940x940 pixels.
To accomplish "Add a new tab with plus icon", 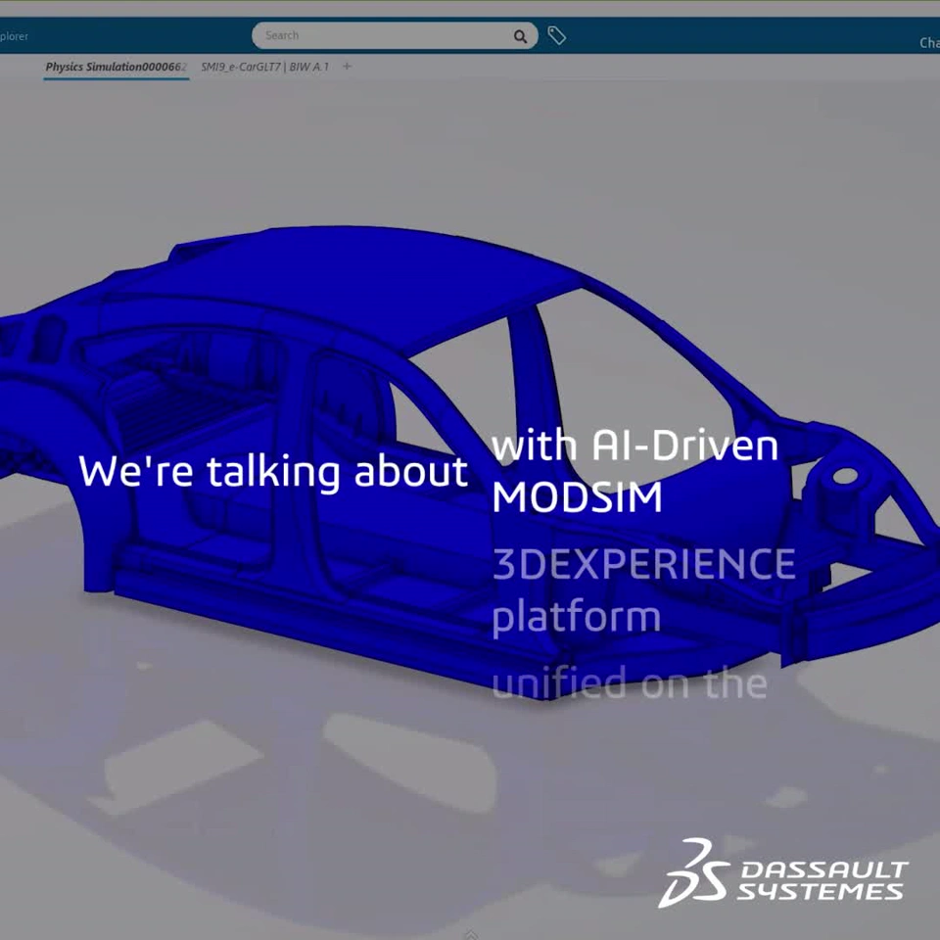I will pyautogui.click(x=347, y=67).
